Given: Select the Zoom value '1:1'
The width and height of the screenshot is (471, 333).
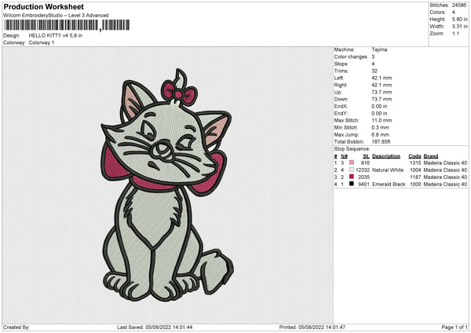Looking at the screenshot, I should [x=455, y=33].
